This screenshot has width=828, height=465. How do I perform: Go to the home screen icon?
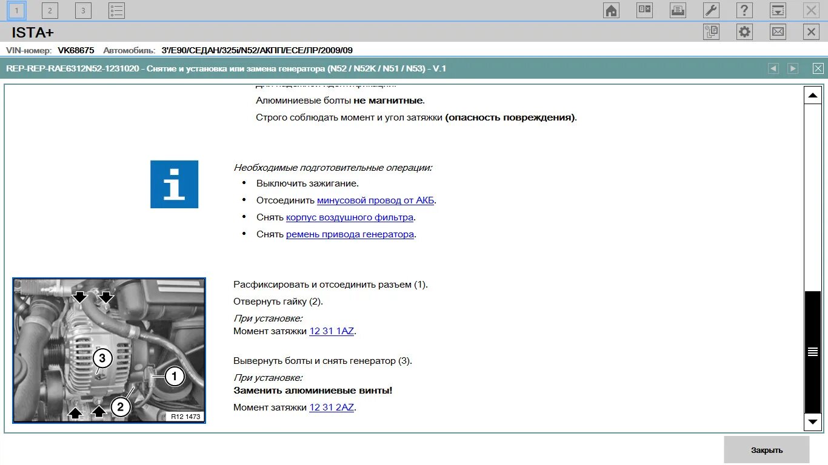coord(611,10)
